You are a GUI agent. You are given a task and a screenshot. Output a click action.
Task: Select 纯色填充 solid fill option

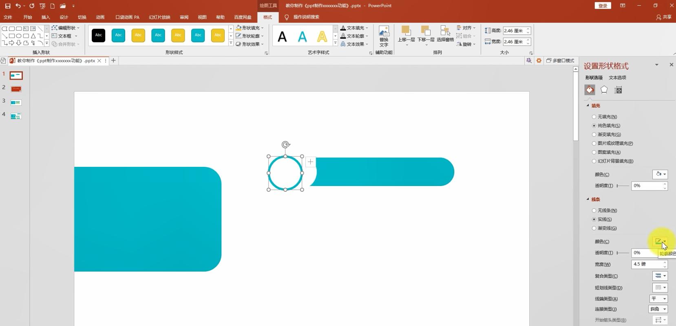click(606, 126)
